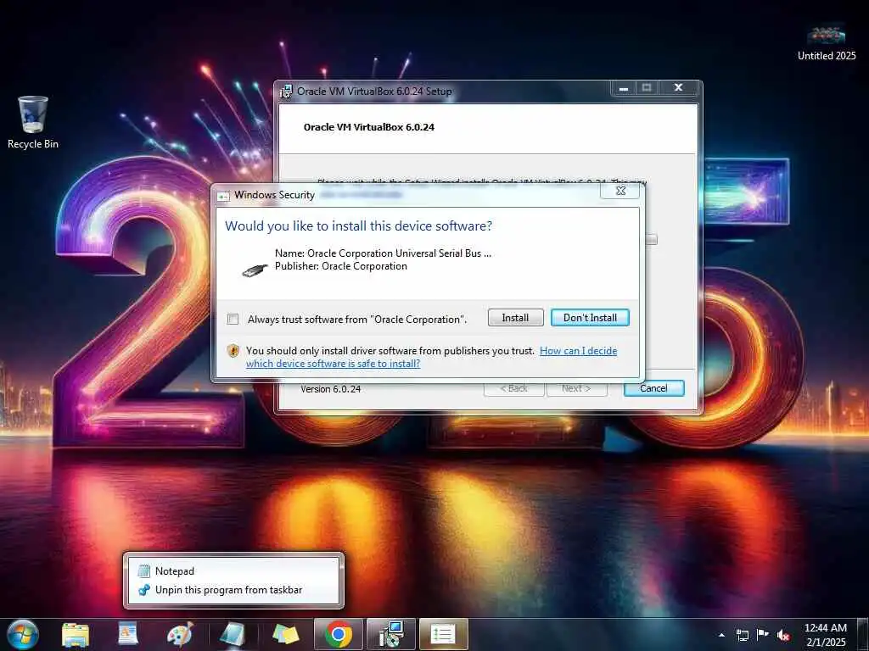This screenshot has height=651, width=869.
Task: Open Windows Explorer from the taskbar
Action: pos(76,634)
